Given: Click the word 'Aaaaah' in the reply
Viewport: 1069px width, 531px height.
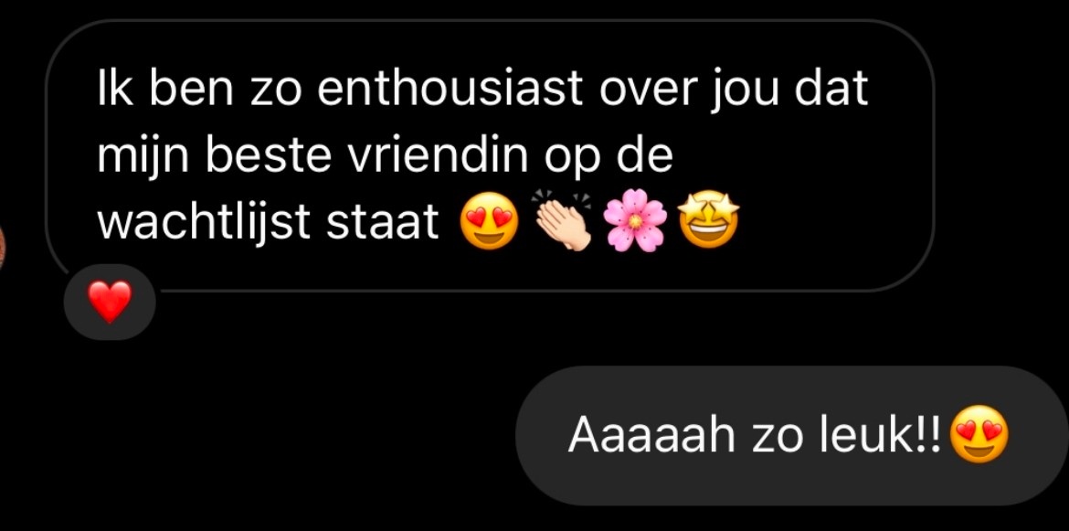Looking at the screenshot, I should pos(651,434).
